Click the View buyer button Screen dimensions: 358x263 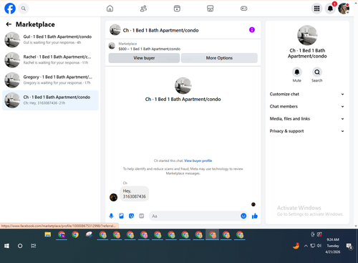144,58
